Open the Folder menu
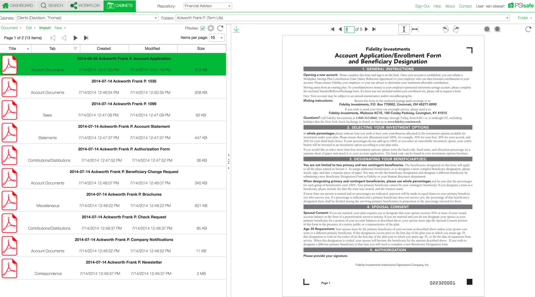The image size is (535, 297). tap(524, 18)
